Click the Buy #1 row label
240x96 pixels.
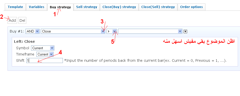tap(17, 31)
